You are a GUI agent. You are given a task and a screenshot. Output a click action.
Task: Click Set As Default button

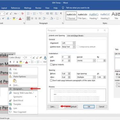pos(71,107)
